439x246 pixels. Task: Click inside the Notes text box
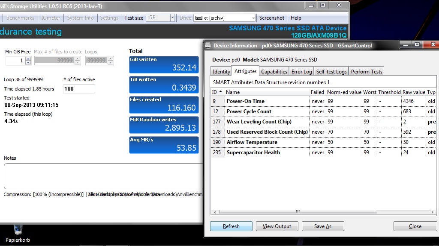[x=103, y=176]
